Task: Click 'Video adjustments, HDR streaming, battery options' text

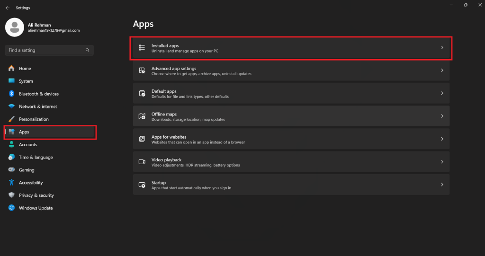Action: click(x=196, y=165)
